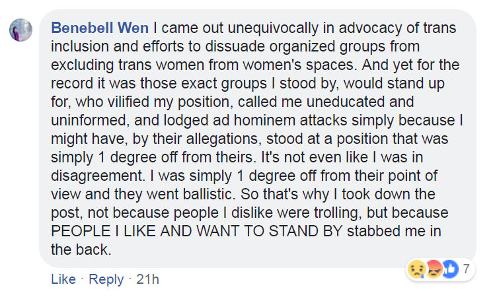Viewport: 493px width, 299px height.
Task: Click the sad face reaction icon
Action: coord(418,270)
